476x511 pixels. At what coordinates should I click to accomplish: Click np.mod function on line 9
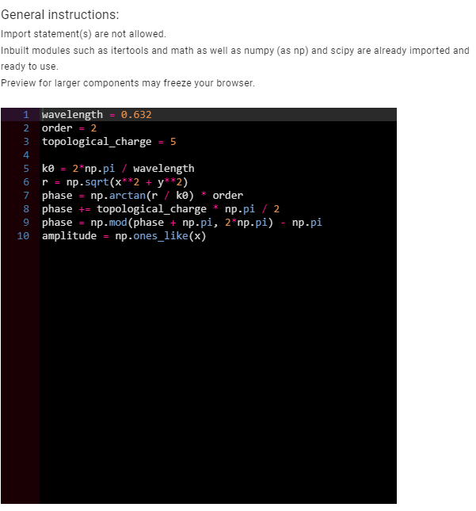click(x=109, y=223)
